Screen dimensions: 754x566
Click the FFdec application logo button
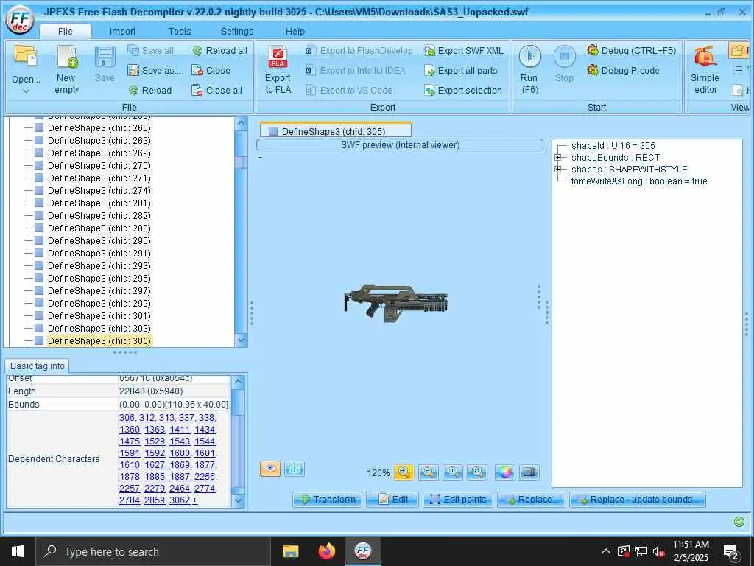point(20,20)
